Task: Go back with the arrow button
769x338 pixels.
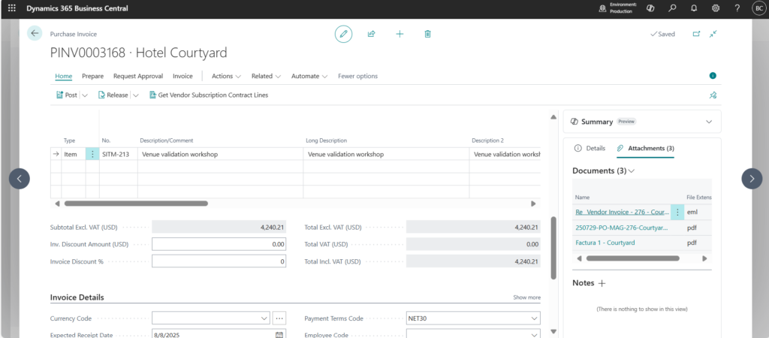Action: tap(35, 33)
